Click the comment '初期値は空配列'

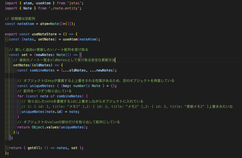pos(20,19)
